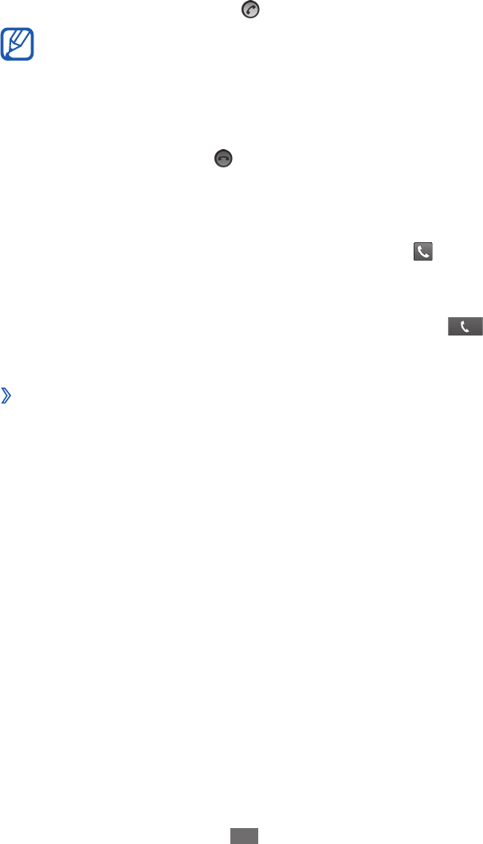This screenshot has width=483, height=844.
Task: Follow the blue double right-arrow bullet
Action: click(x=6, y=397)
